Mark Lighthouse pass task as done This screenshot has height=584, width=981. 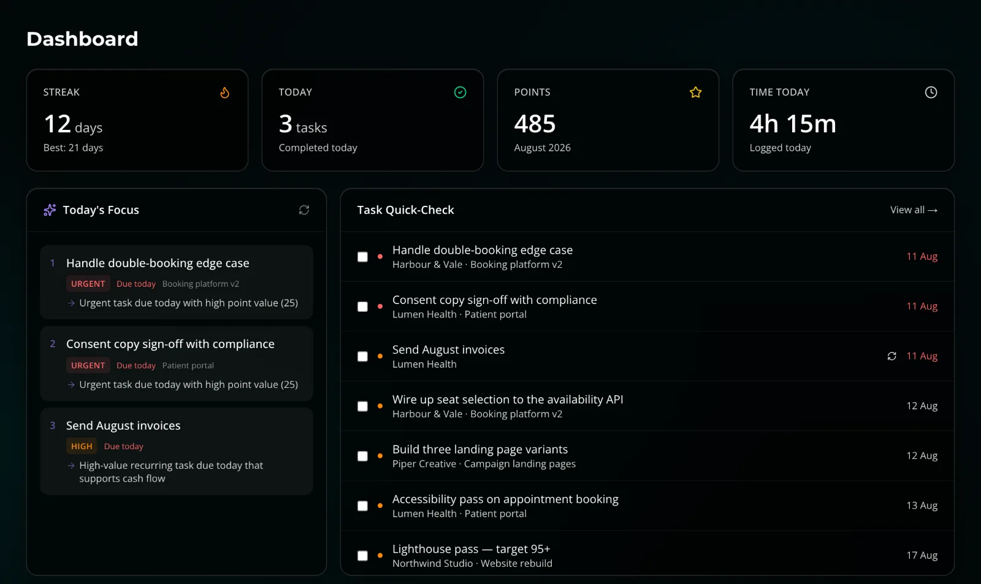click(363, 556)
